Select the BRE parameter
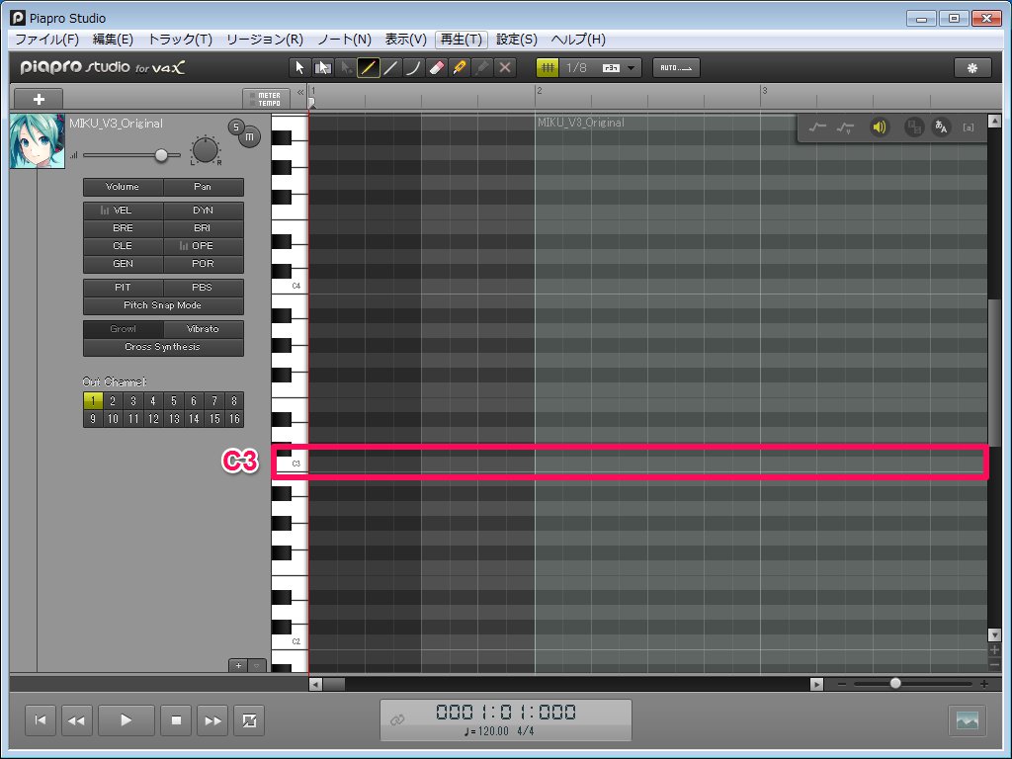Screen dimensions: 1012x759 [x=123, y=228]
